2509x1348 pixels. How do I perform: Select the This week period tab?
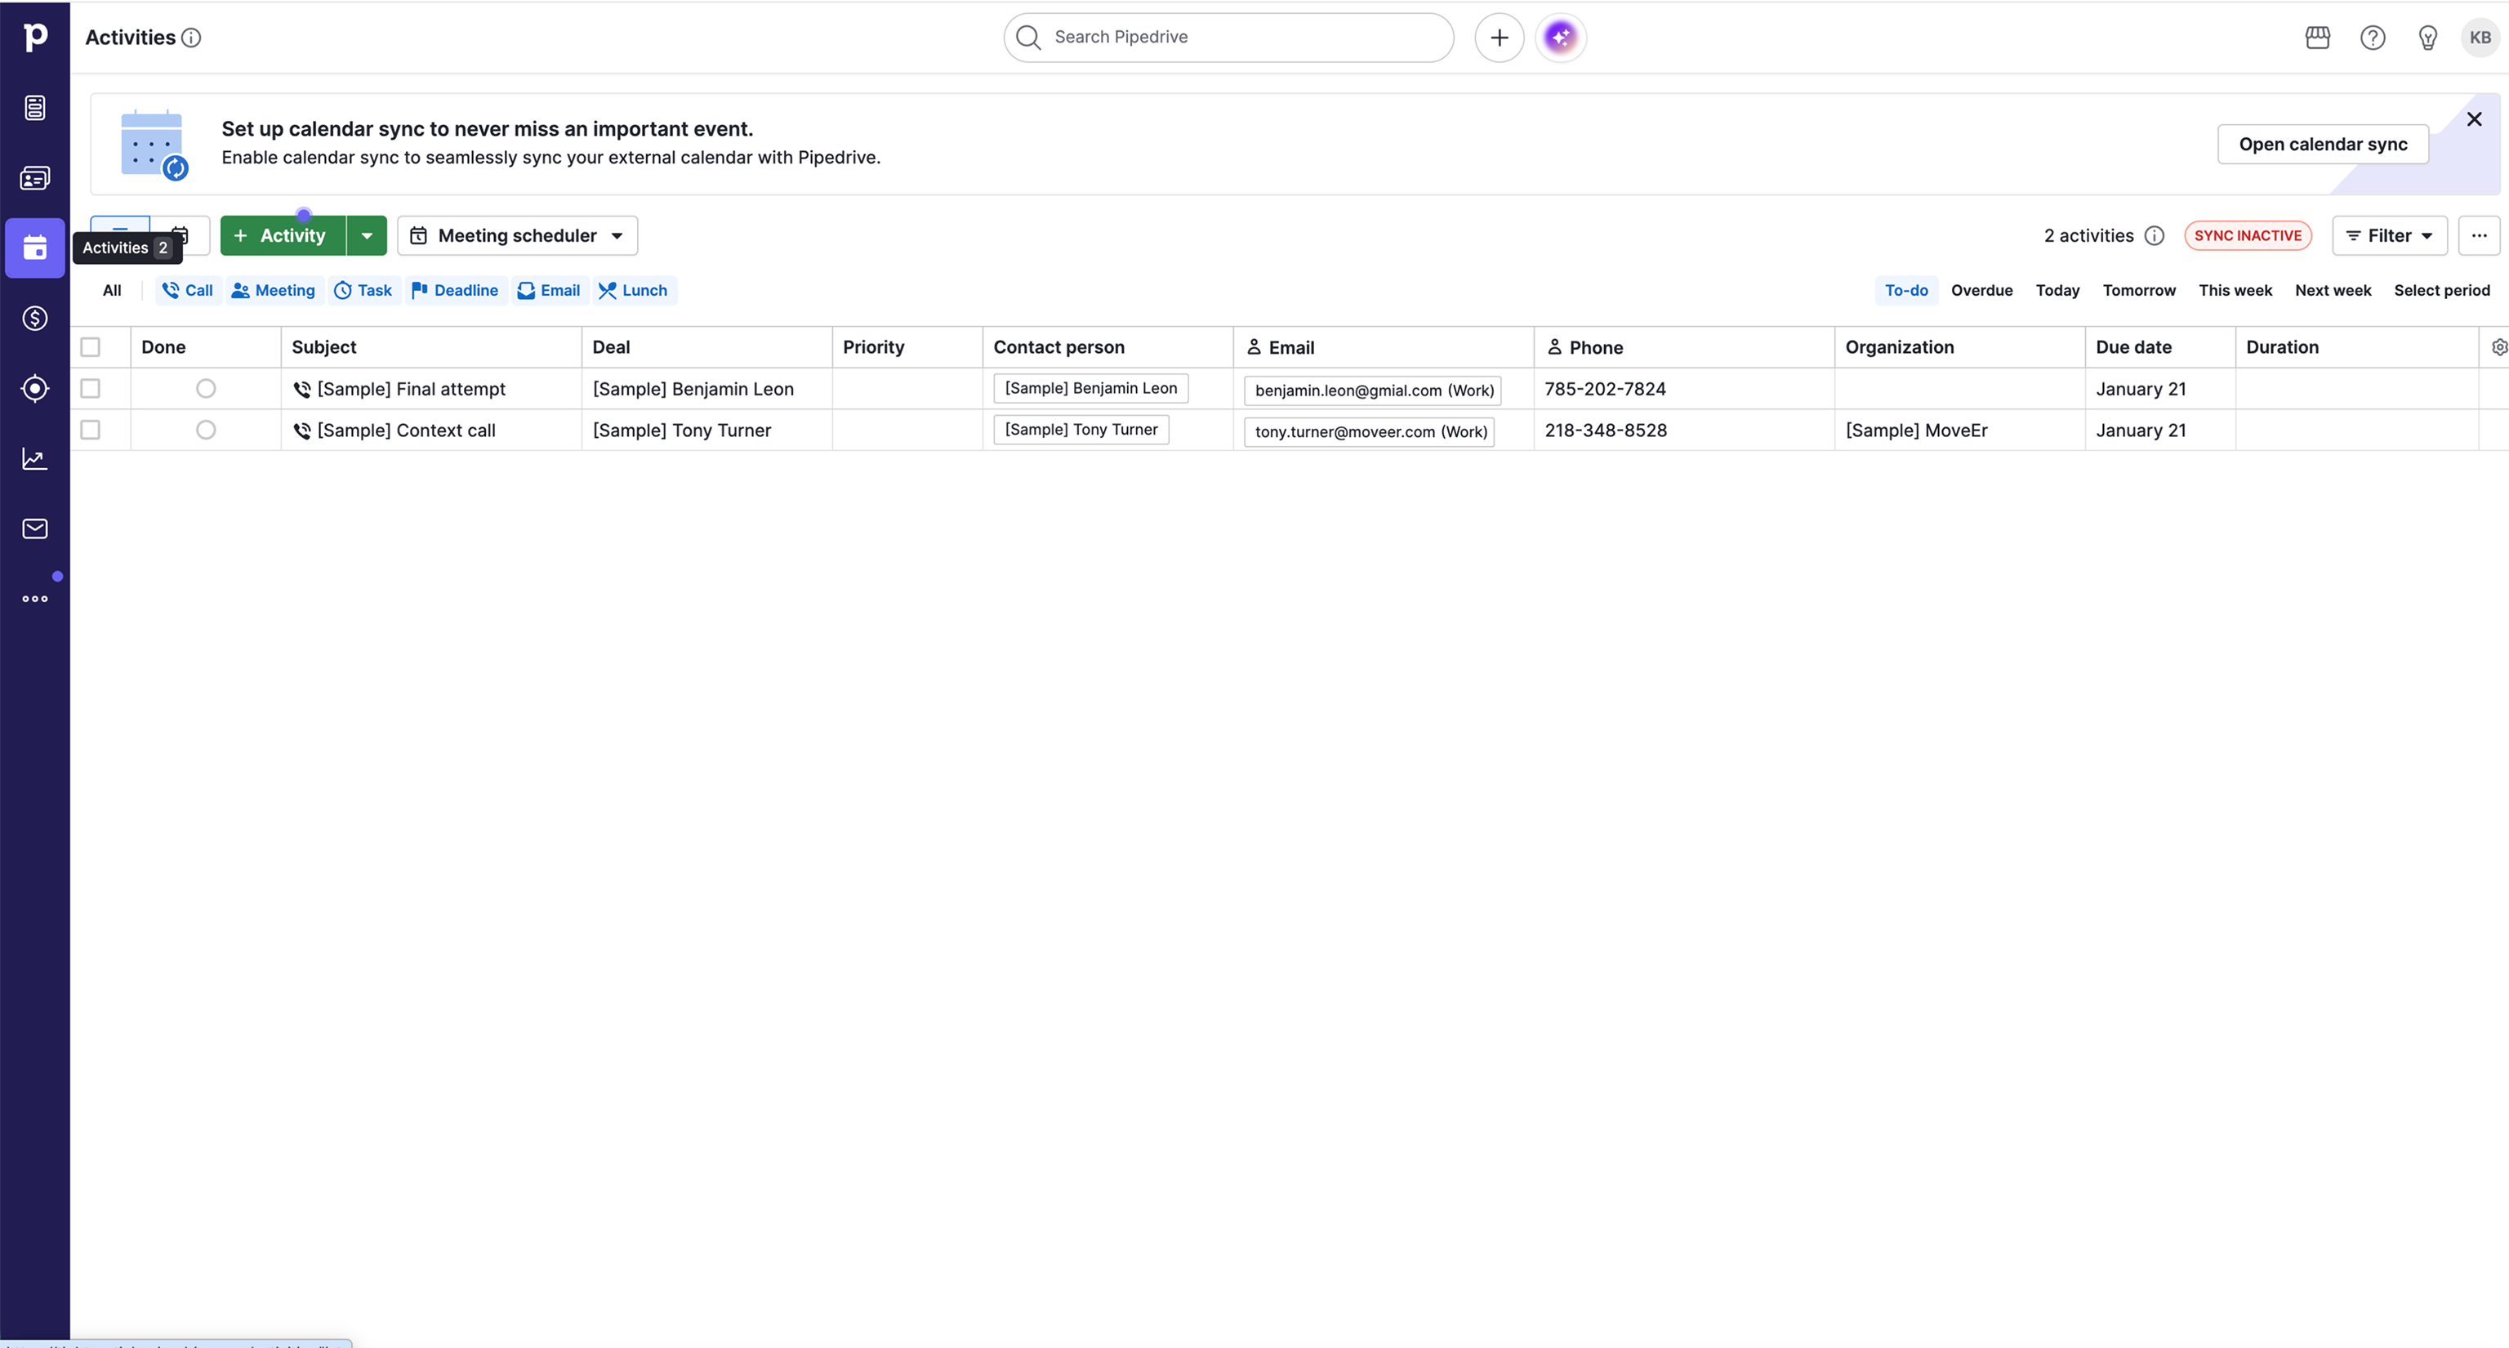pos(2235,290)
